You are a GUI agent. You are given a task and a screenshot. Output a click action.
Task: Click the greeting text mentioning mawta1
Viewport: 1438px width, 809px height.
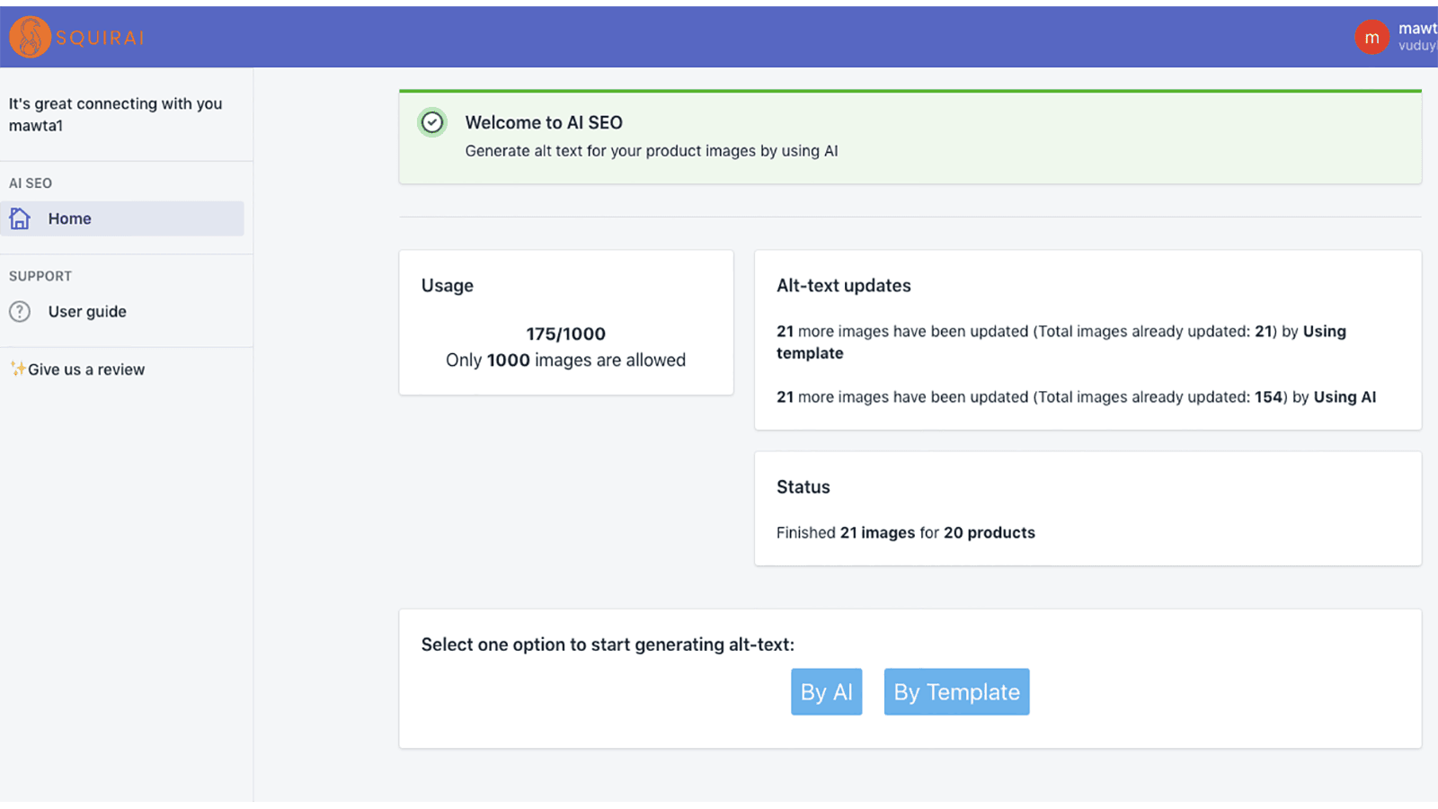pos(115,114)
